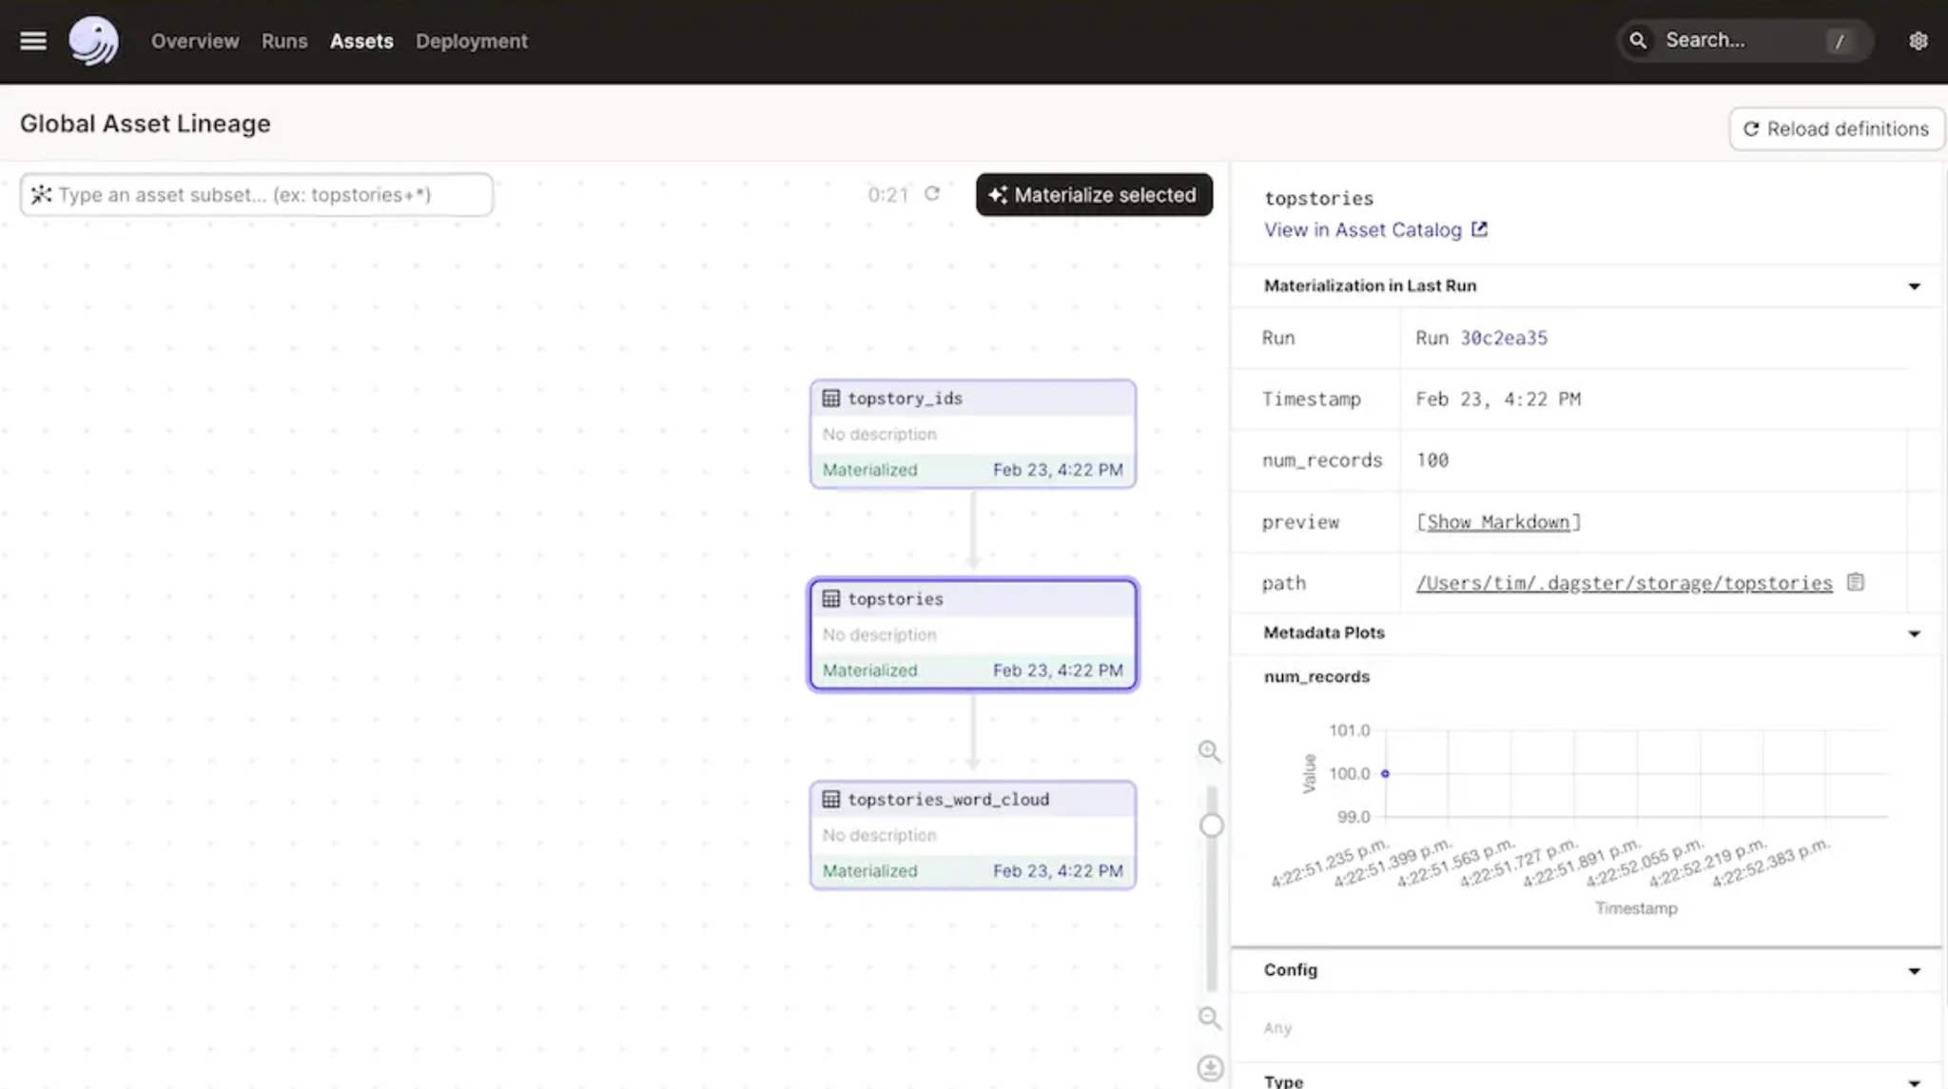Zoom out of the asset graph
1948x1089 pixels.
tap(1209, 1018)
